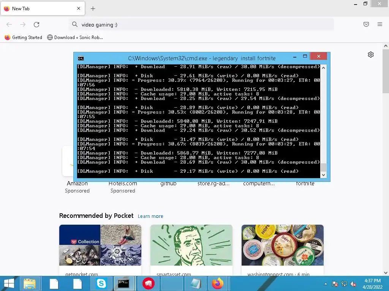Open Action Center flag tray icon
Image resolution: width=389 pixels, height=291 pixels.
click(x=335, y=284)
